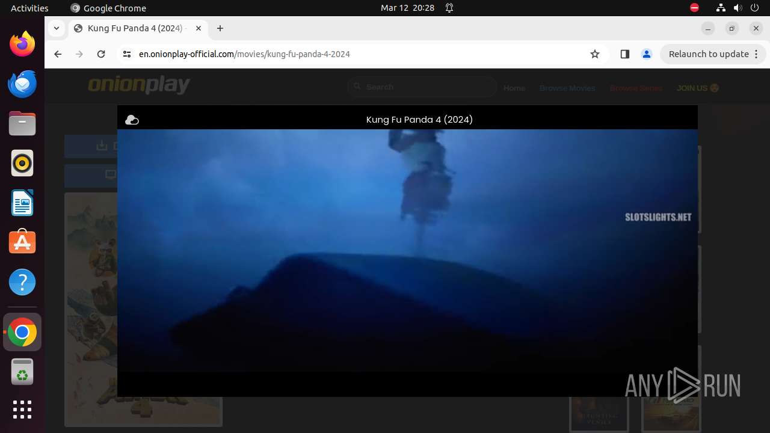Open the Relaunch to update menu
The height and width of the screenshot is (433, 770).
713,54
